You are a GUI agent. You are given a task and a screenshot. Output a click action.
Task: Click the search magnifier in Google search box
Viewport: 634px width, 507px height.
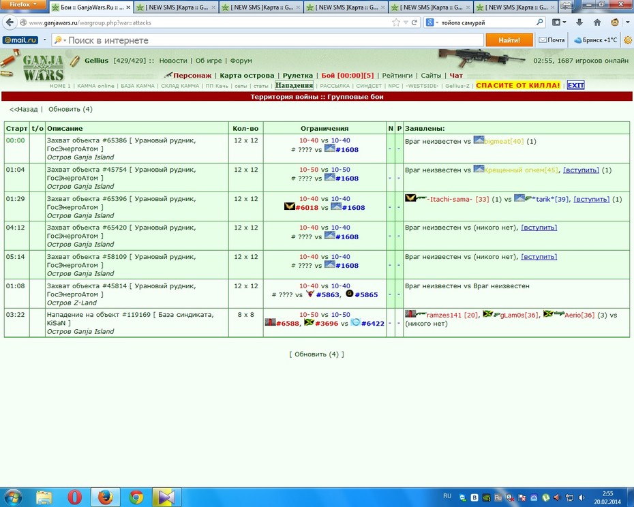point(539,22)
